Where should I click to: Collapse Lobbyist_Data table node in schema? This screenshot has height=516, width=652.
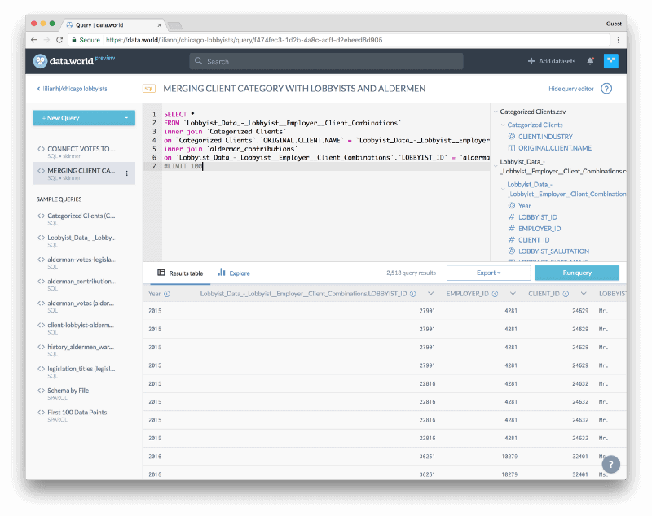[503, 189]
